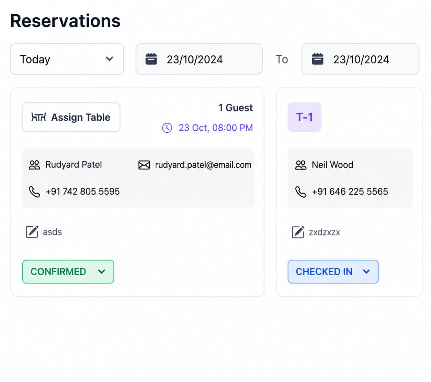
Task: Click the note text asds
Action: (x=52, y=232)
